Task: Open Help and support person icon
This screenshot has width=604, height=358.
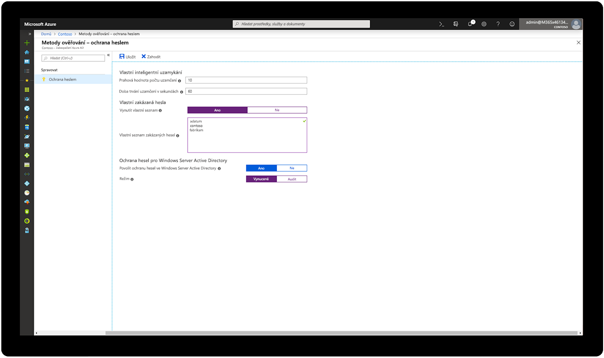Action: click(27, 230)
